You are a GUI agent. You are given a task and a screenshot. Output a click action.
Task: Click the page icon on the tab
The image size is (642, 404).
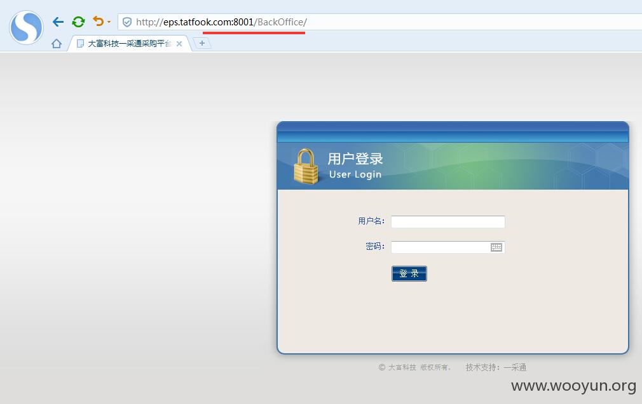(80, 43)
